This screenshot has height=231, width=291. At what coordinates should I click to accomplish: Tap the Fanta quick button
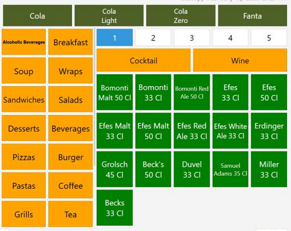point(252,16)
